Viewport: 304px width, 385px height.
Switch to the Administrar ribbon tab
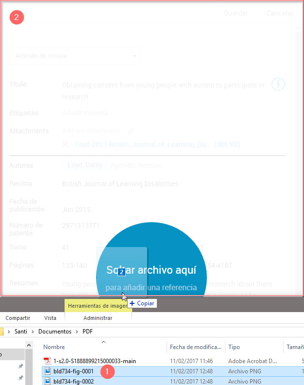(x=98, y=318)
